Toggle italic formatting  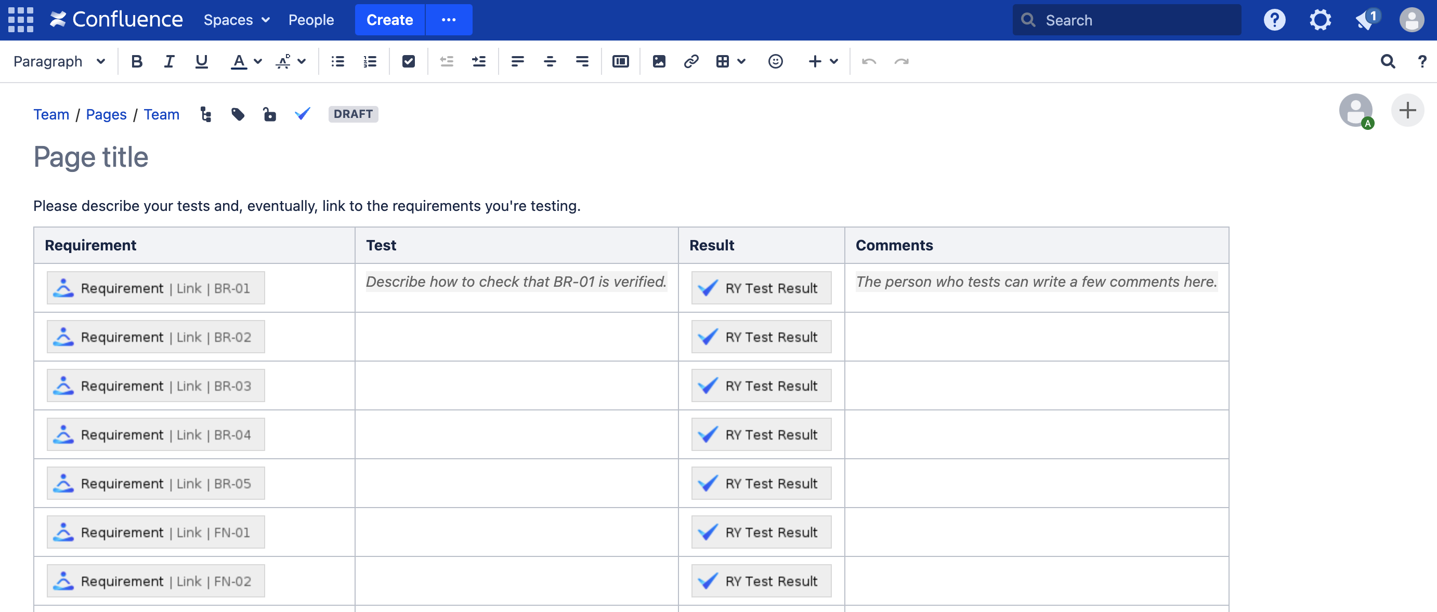(x=168, y=61)
